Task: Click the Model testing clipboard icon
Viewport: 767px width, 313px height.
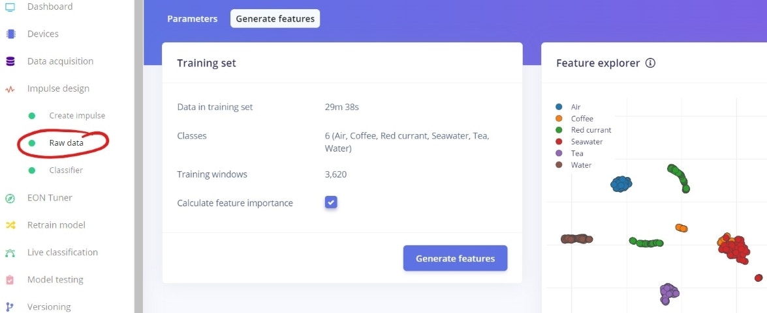Action: [10, 280]
